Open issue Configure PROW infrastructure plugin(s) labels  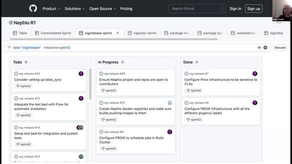pos(217,111)
